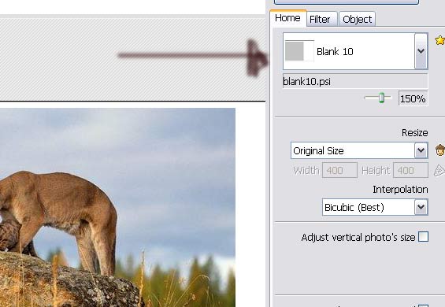Expand the Blank 10 frame dropdown arrow

coord(421,51)
